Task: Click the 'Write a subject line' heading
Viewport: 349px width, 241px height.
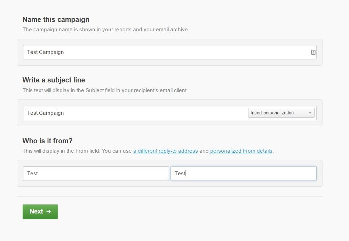Action: pos(54,80)
